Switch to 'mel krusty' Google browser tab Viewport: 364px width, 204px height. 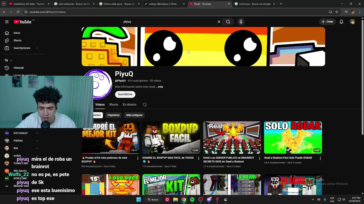255,4
